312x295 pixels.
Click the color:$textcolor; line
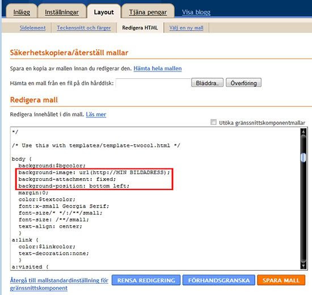pos(47,200)
